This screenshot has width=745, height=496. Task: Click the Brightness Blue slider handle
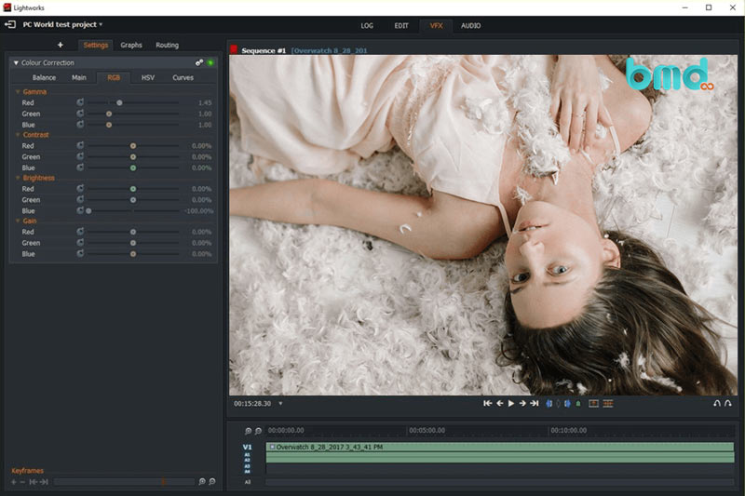tap(88, 211)
